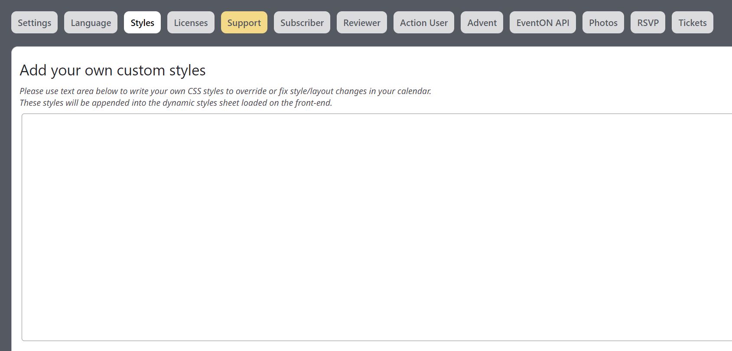Viewport: 732px width, 351px height.
Task: Open the Settings tab
Action: point(34,23)
